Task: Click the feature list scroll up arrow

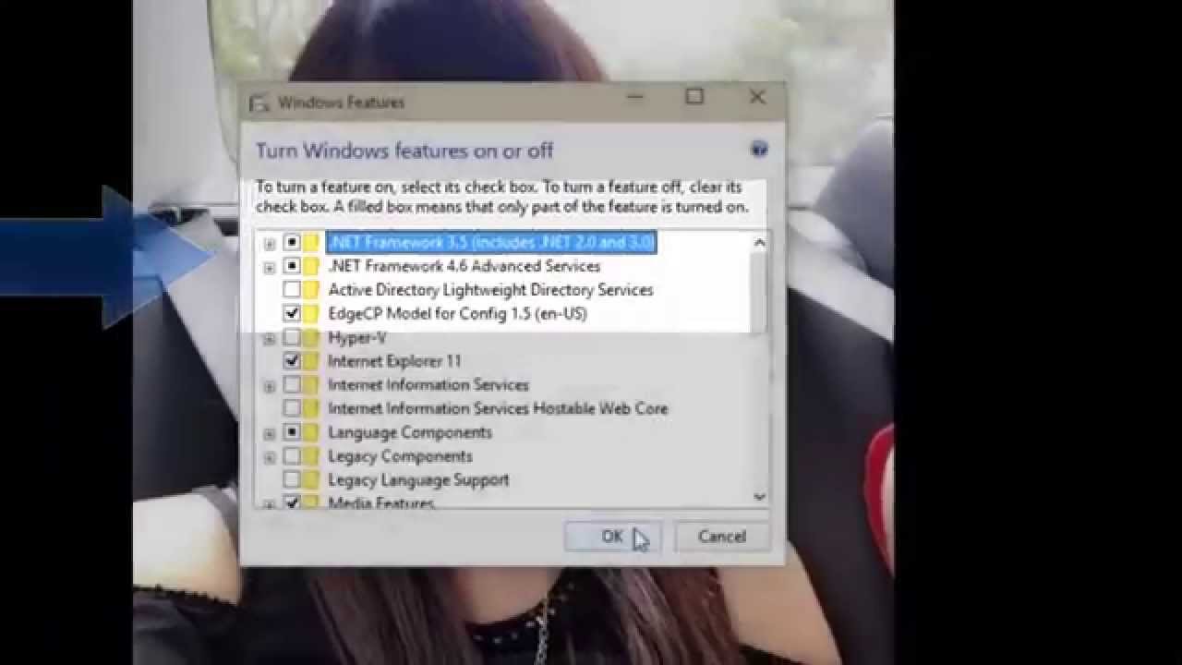Action: [759, 243]
